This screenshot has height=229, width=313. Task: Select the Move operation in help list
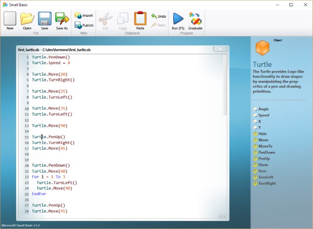click(261, 140)
